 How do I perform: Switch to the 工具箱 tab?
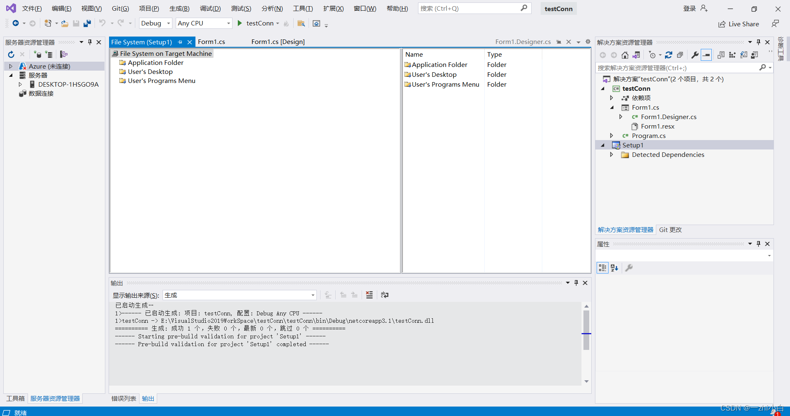[15, 398]
